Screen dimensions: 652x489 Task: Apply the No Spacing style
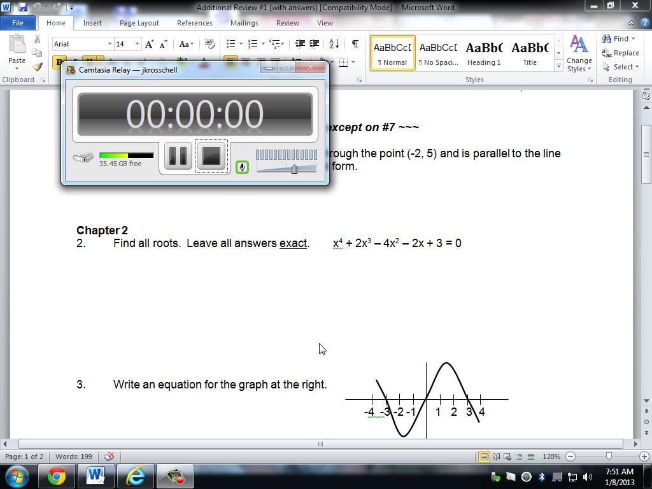coord(438,53)
